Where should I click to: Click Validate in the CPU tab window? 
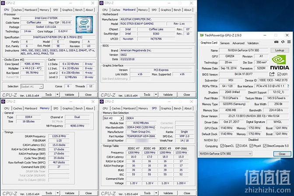(x=70, y=94)
